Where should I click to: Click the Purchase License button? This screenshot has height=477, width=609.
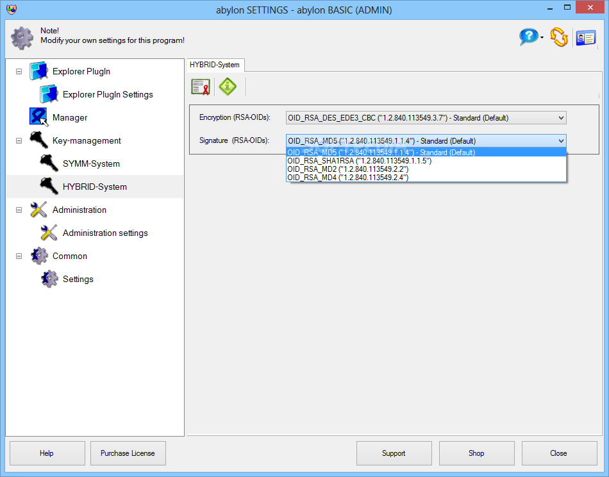click(128, 453)
